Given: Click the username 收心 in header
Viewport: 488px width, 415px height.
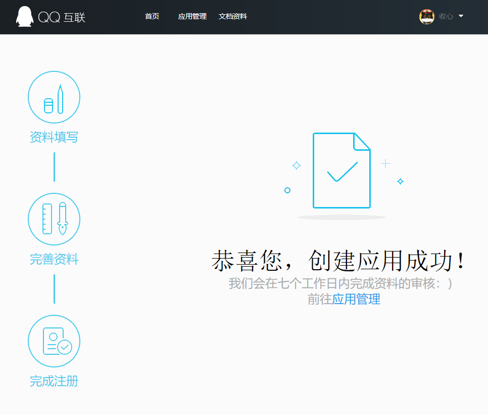Looking at the screenshot, I should (446, 16).
